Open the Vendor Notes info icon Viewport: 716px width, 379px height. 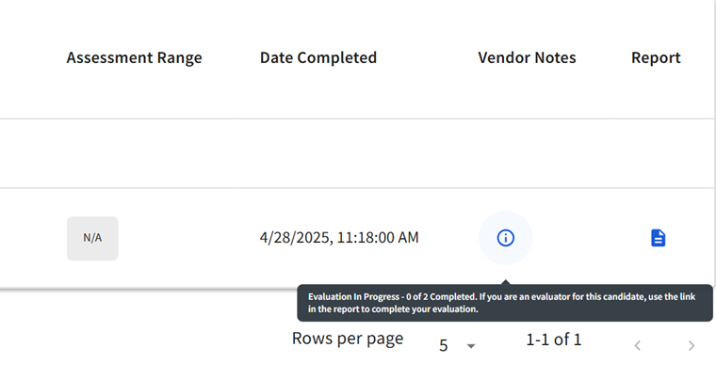click(506, 238)
